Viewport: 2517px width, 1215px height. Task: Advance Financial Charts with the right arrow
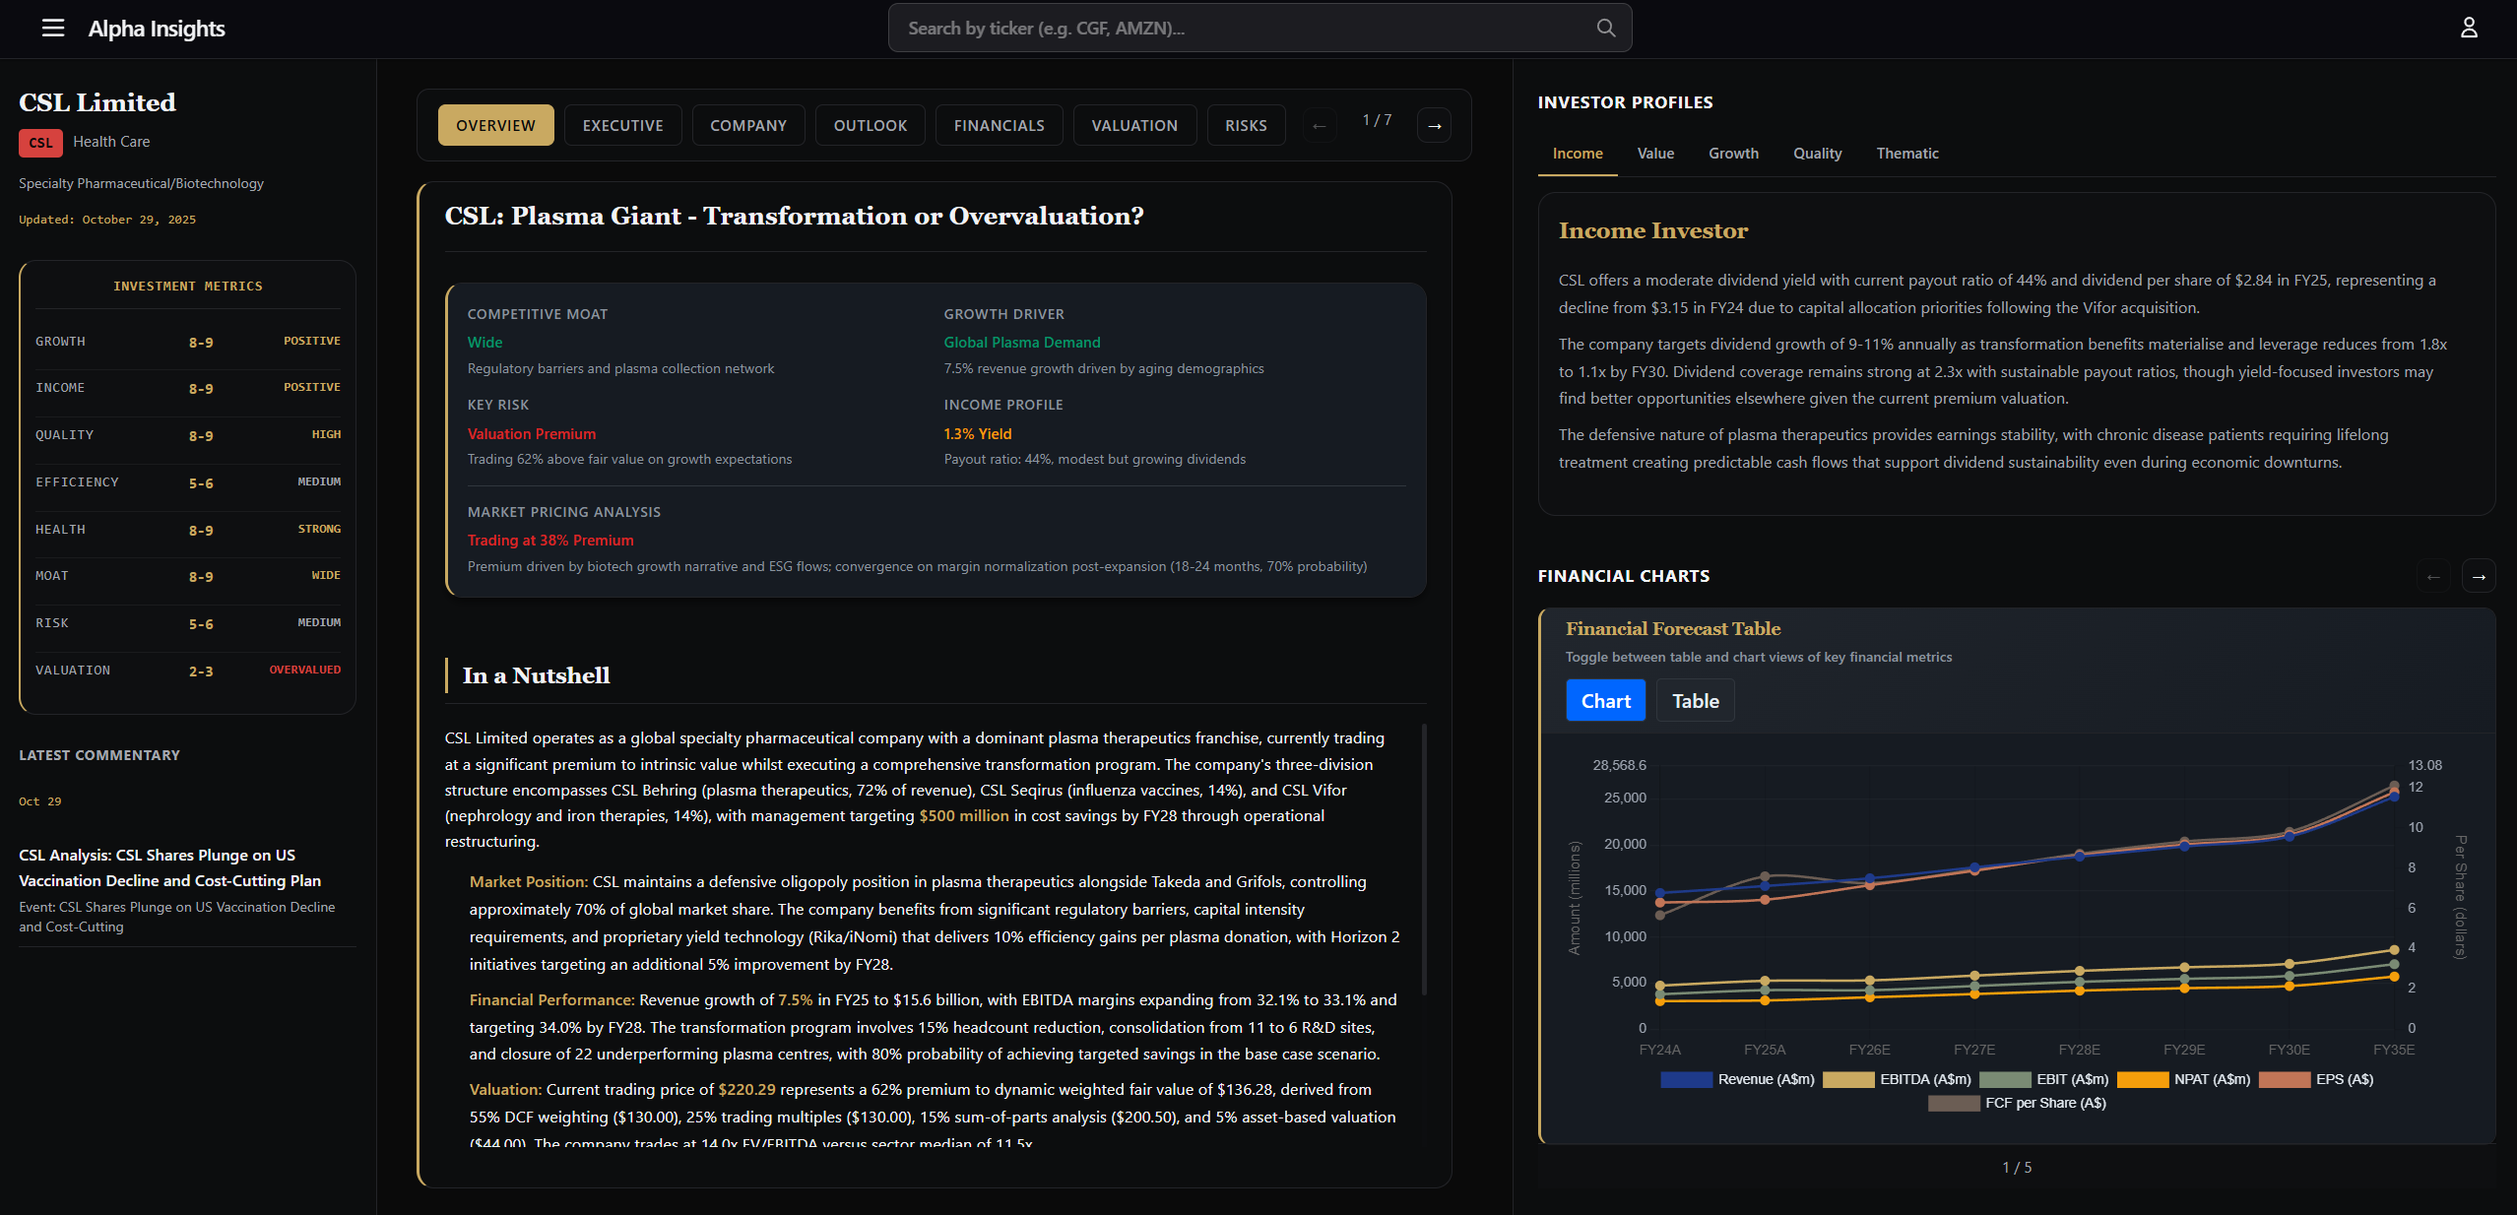coord(2481,576)
